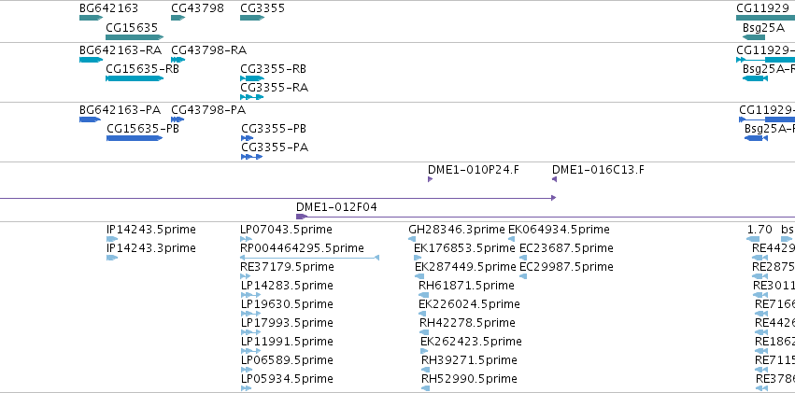Click the teal arrow glyph under CG3355
Viewport: 795px width, 393px height.
click(x=252, y=18)
